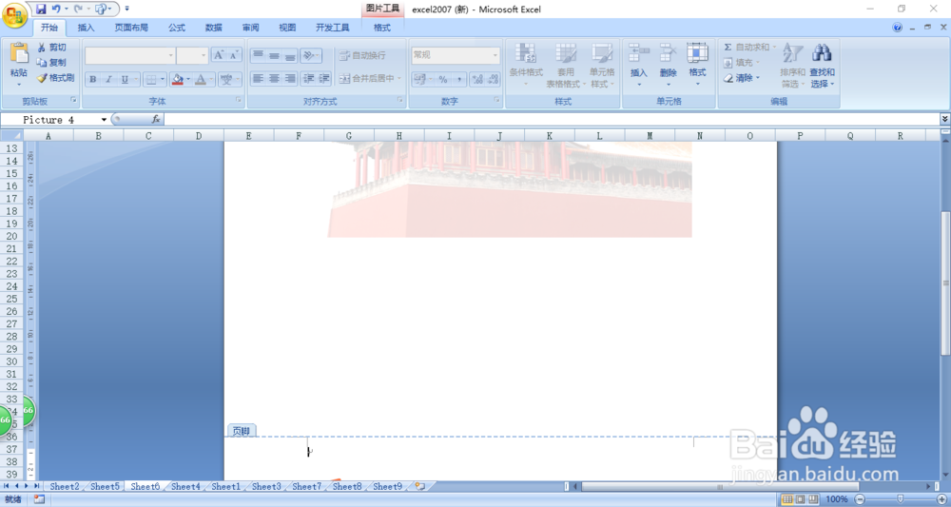Click the 删除 cells icon

click(x=668, y=52)
